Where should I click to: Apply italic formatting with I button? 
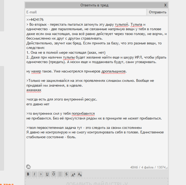click(x=34, y=174)
